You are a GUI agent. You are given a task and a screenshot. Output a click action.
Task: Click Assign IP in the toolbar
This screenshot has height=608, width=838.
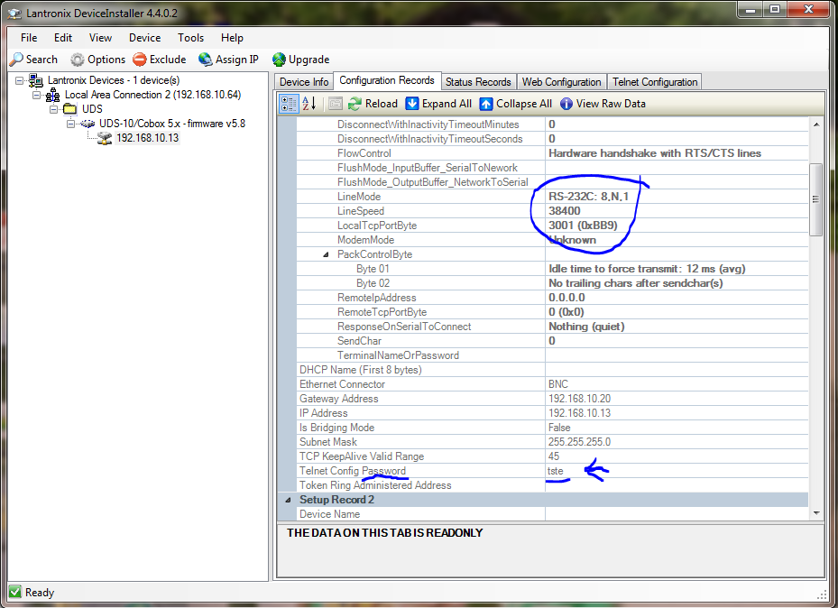[x=228, y=60]
